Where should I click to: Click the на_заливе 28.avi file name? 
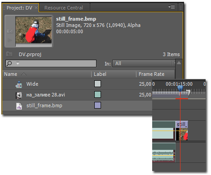tap(46, 95)
